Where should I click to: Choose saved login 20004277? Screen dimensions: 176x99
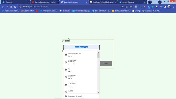coord(80,62)
